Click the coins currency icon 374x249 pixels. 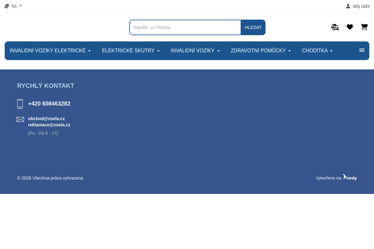(7, 6)
